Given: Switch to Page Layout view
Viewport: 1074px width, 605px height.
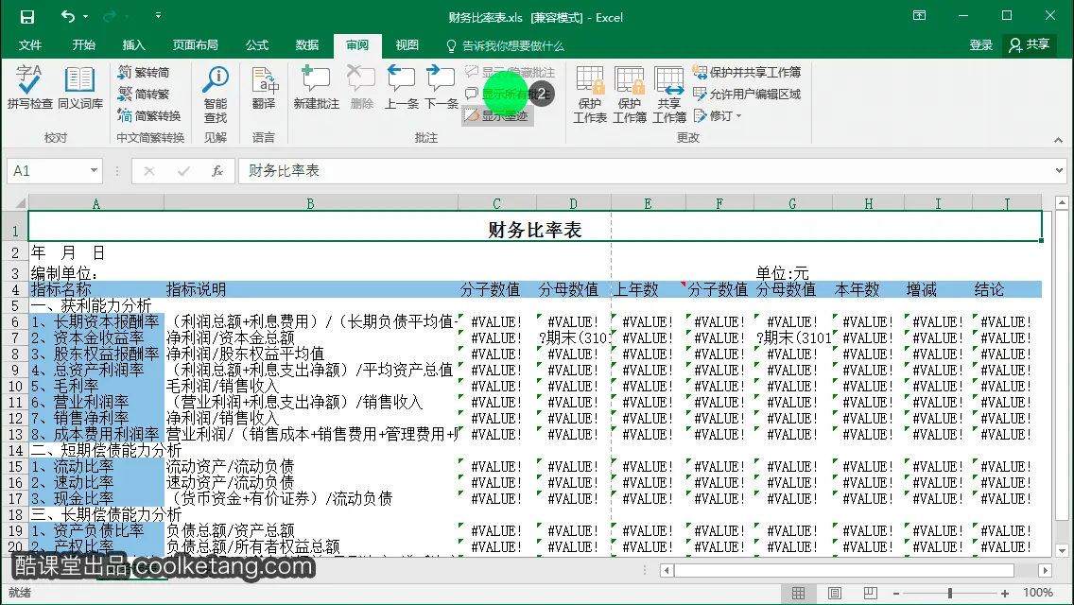Looking at the screenshot, I should pos(835,594).
